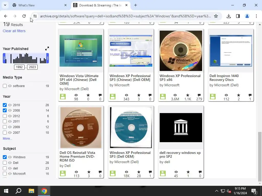The image size is (262, 196).
Task: Open Chrome three-dot menu
Action: (256, 16)
